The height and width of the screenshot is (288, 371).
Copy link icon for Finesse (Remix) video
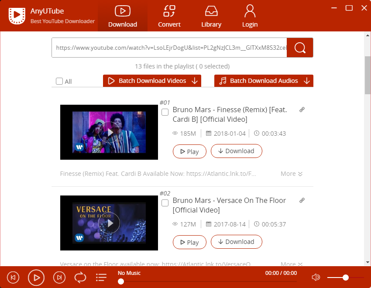[302, 110]
